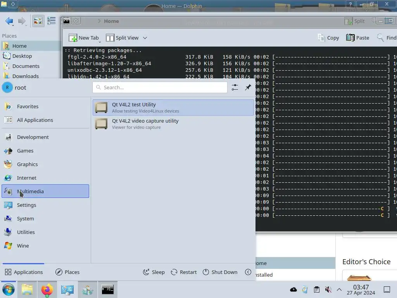Expand hidden system tray icons

pos(339,289)
